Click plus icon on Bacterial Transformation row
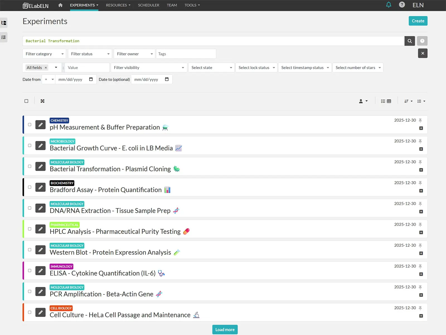This screenshot has height=335, width=446. point(421,170)
